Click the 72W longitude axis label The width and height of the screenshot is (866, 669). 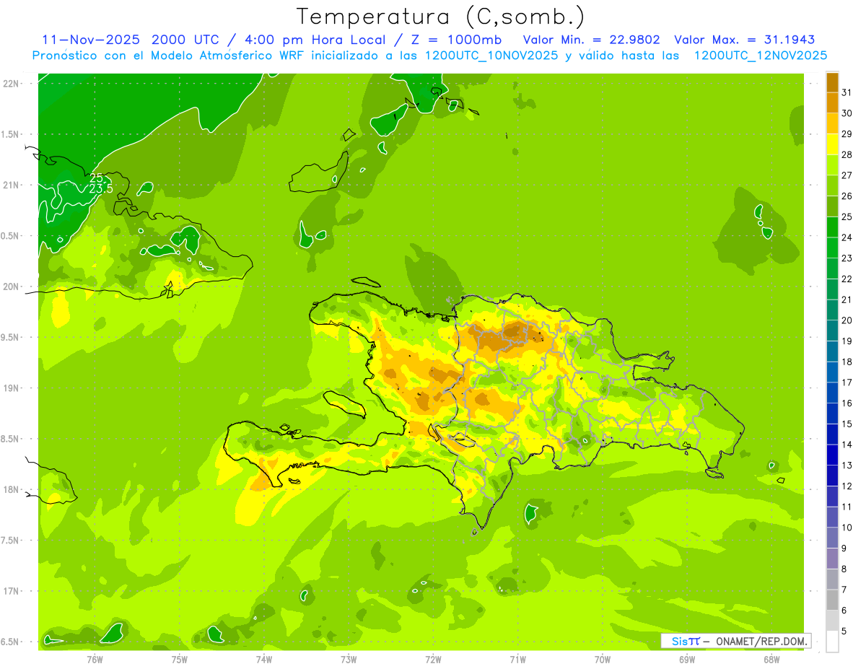click(x=433, y=660)
